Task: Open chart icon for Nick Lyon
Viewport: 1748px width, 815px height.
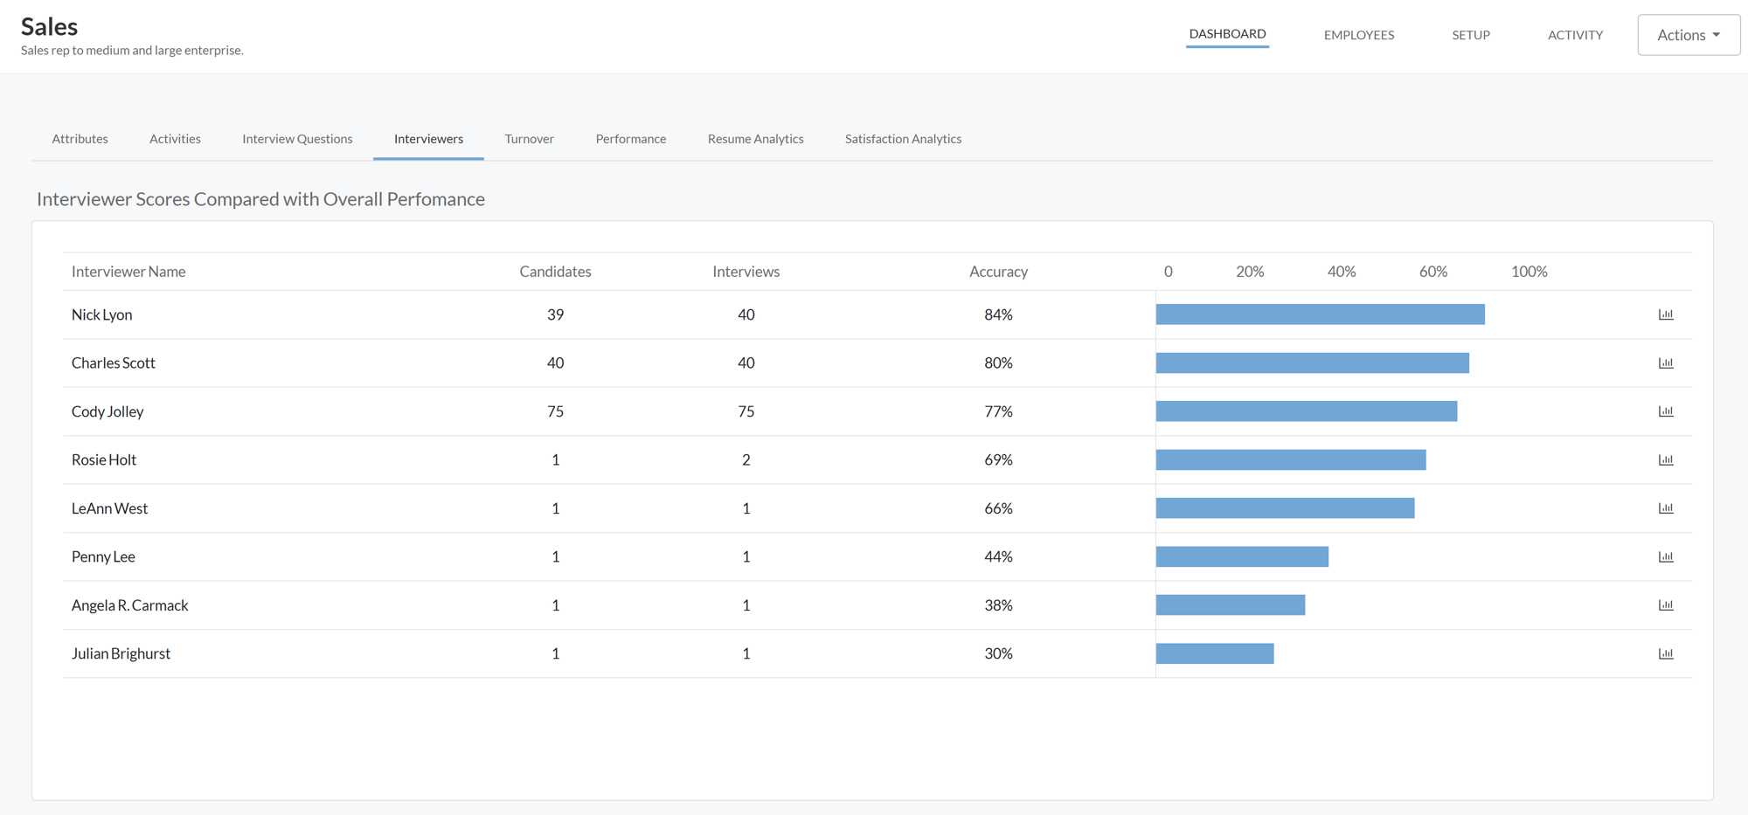Action: (1666, 314)
